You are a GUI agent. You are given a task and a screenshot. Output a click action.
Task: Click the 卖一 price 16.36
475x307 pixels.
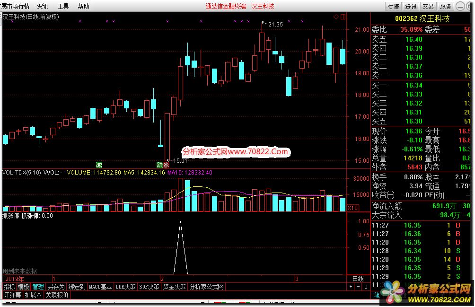tap(414, 75)
